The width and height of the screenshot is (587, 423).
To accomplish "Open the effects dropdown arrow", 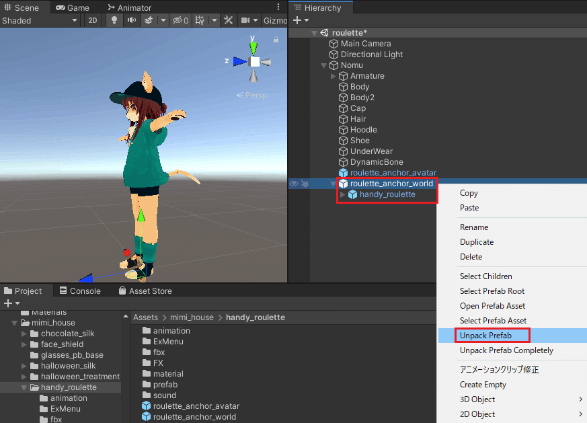I will coord(163,20).
